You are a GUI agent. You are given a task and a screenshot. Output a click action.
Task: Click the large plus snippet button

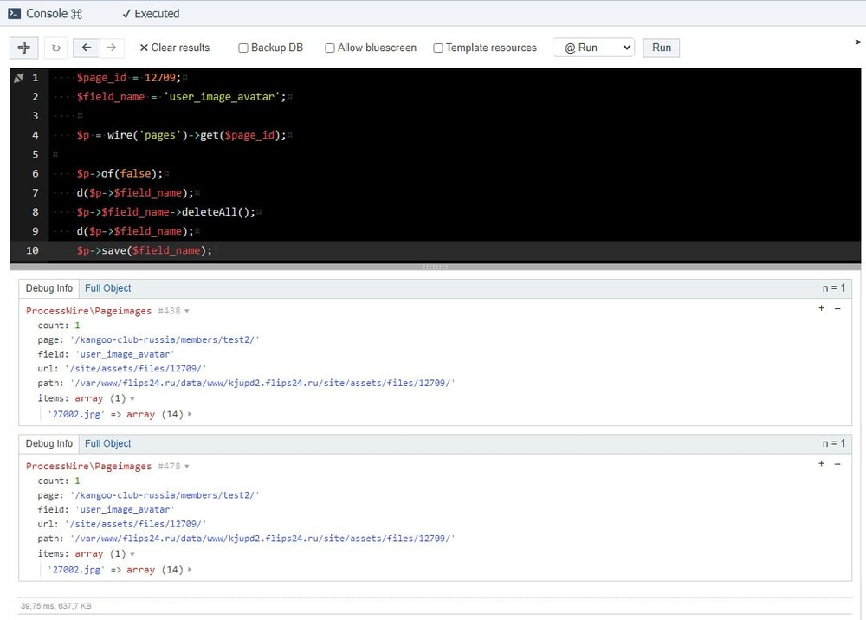[24, 48]
